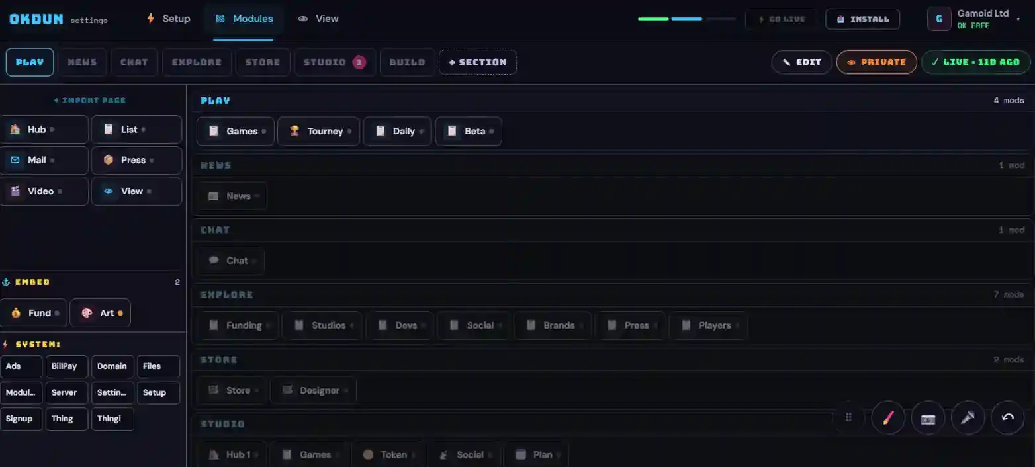Click the + Import Page link

point(90,101)
